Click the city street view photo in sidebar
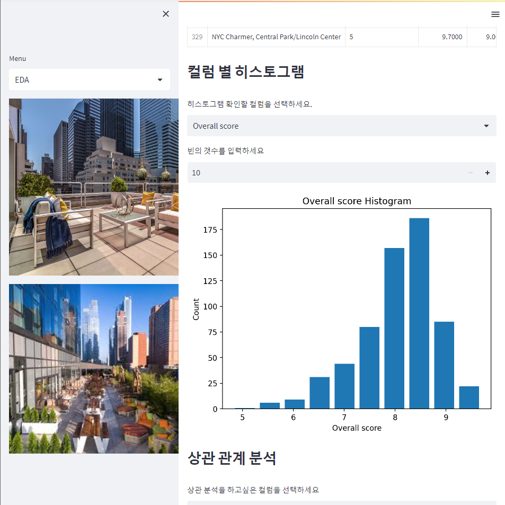The height and width of the screenshot is (505, 505). click(x=93, y=368)
